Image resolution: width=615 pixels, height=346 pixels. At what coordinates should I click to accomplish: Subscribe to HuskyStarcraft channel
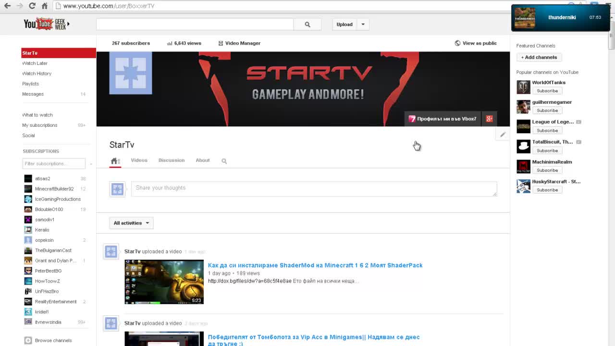tap(547, 190)
